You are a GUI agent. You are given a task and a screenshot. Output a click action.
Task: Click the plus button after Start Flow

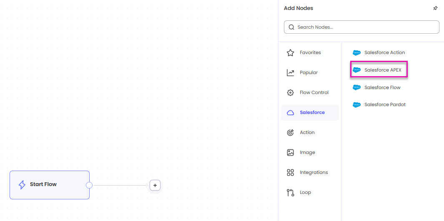[x=155, y=185]
